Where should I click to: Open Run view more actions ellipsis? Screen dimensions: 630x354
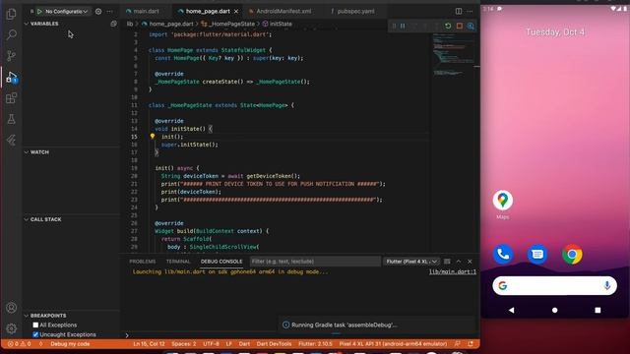pyautogui.click(x=109, y=11)
